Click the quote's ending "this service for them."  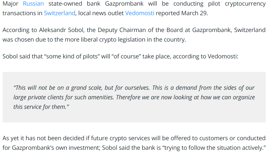click(41, 107)
